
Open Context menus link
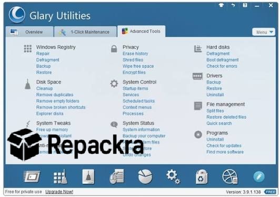(137, 107)
